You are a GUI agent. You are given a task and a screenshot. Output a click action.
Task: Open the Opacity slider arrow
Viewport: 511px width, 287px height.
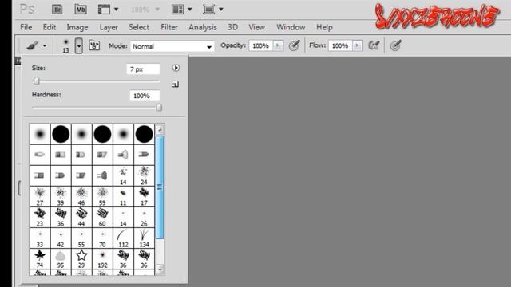(x=278, y=45)
